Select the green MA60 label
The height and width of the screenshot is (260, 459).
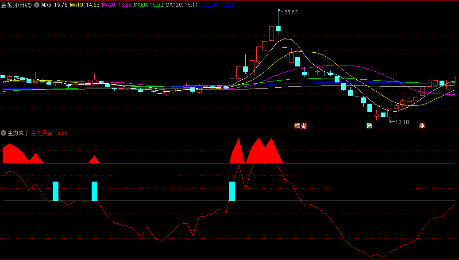(x=148, y=5)
